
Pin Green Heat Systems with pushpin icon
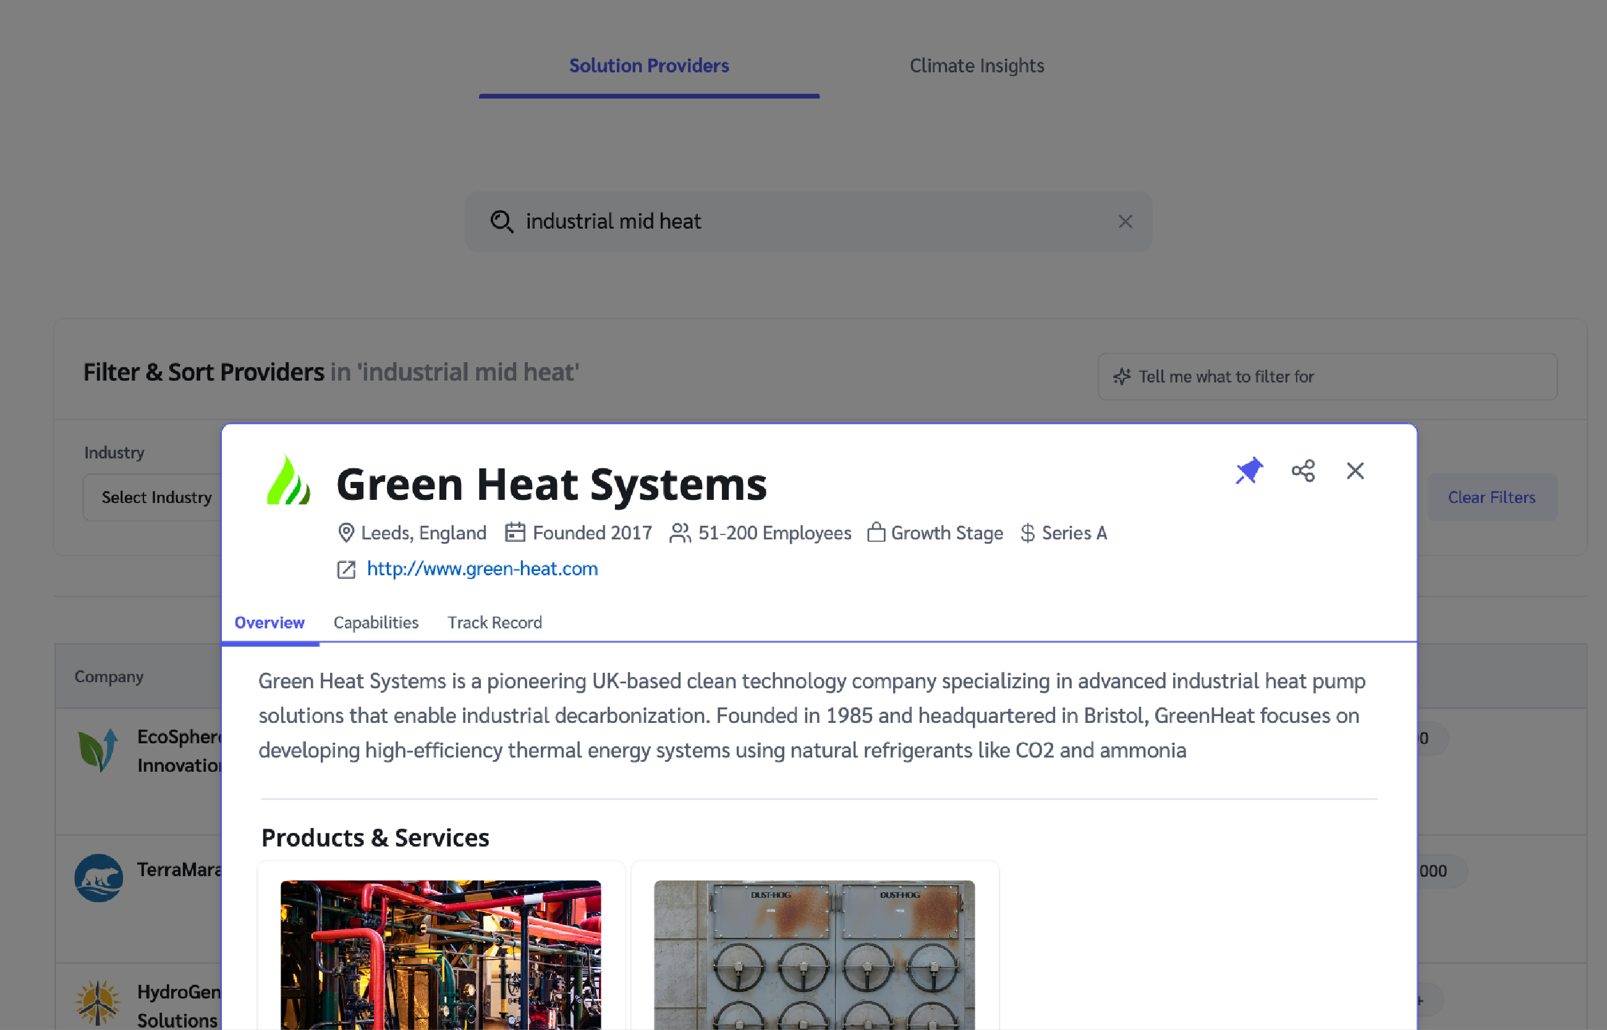(1249, 471)
